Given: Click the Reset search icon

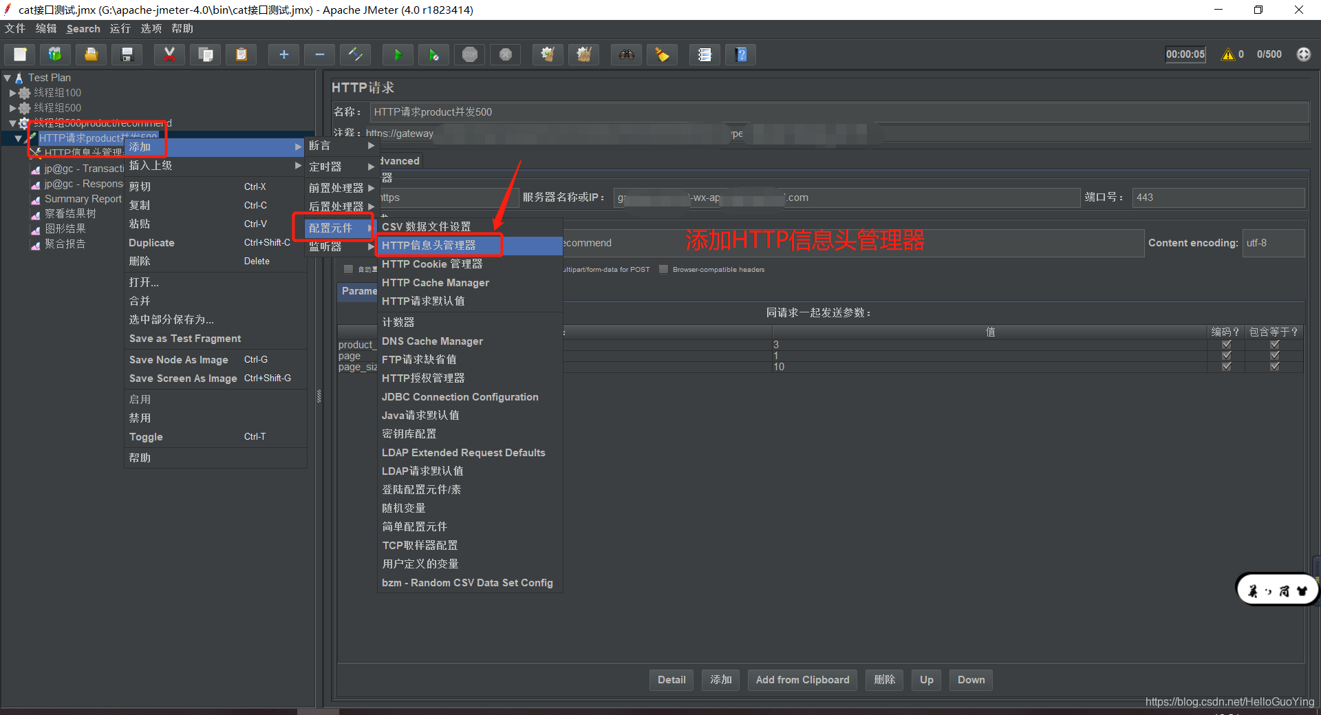Looking at the screenshot, I should pos(662,54).
